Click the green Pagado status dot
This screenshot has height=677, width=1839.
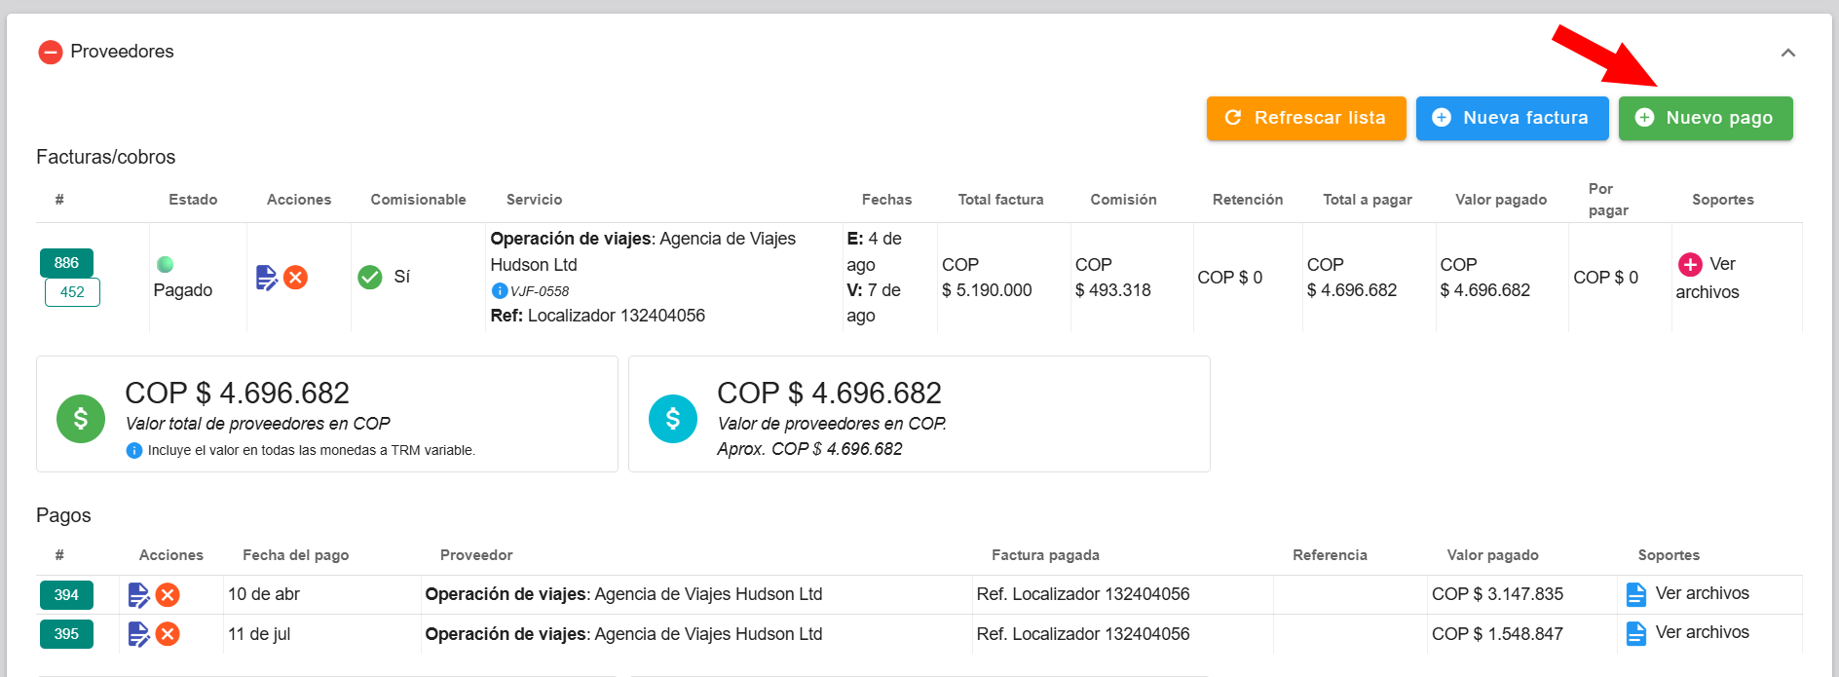pyautogui.click(x=166, y=264)
